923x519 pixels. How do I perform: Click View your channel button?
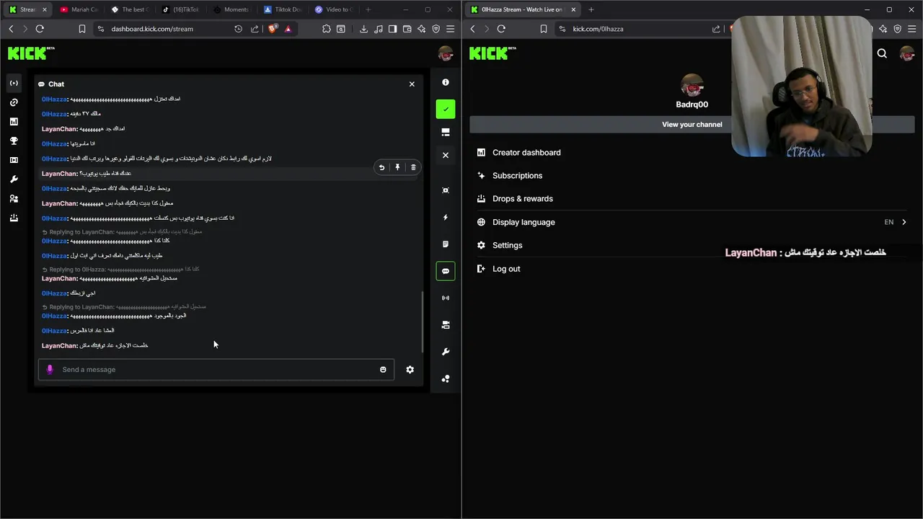[x=692, y=125]
